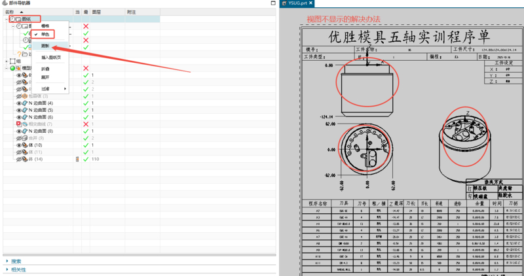Sort by the 名称 column header
524x276 pixels.
coord(38,12)
